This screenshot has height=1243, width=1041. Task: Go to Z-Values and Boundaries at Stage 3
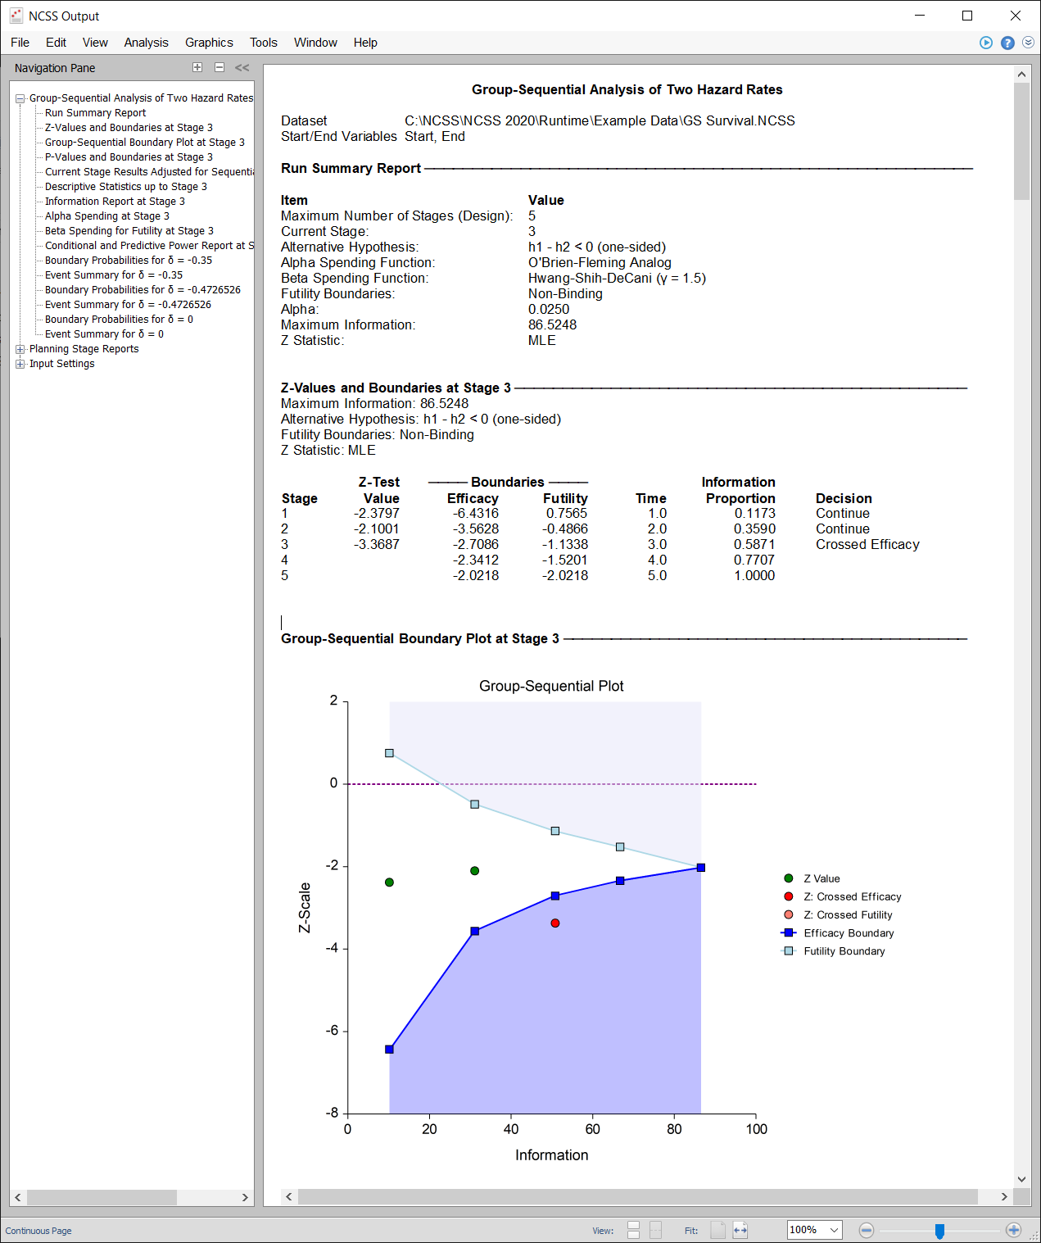point(129,128)
